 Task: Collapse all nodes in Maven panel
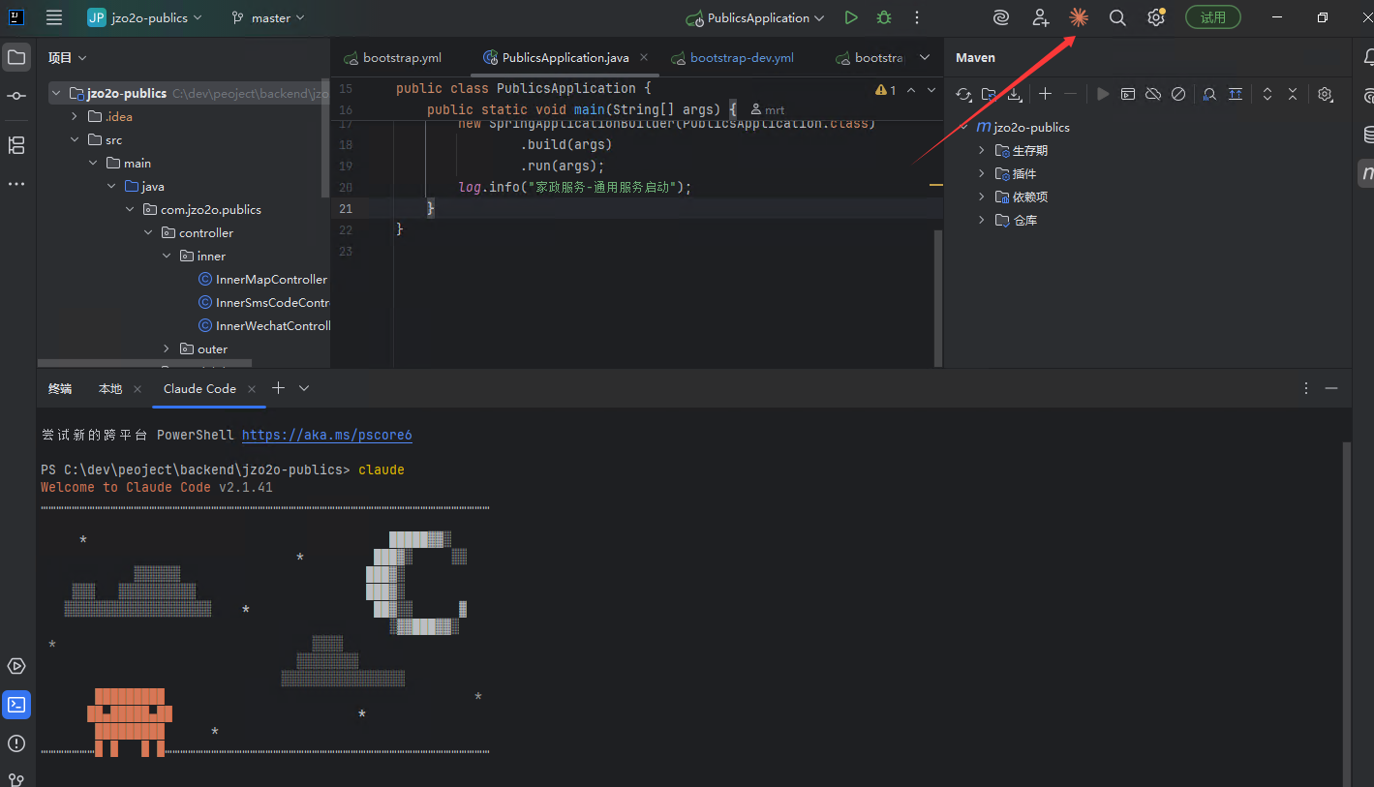coord(1293,94)
